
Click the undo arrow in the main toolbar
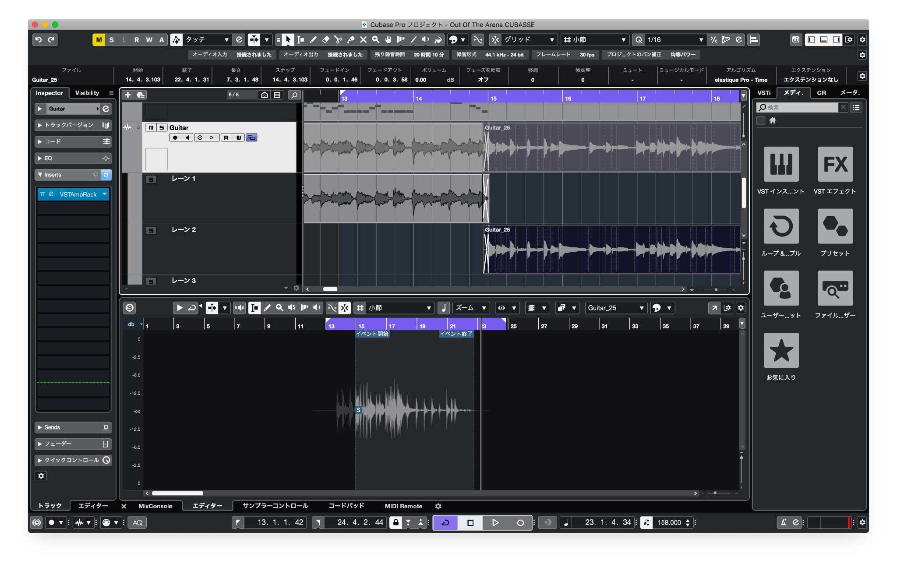(x=39, y=40)
